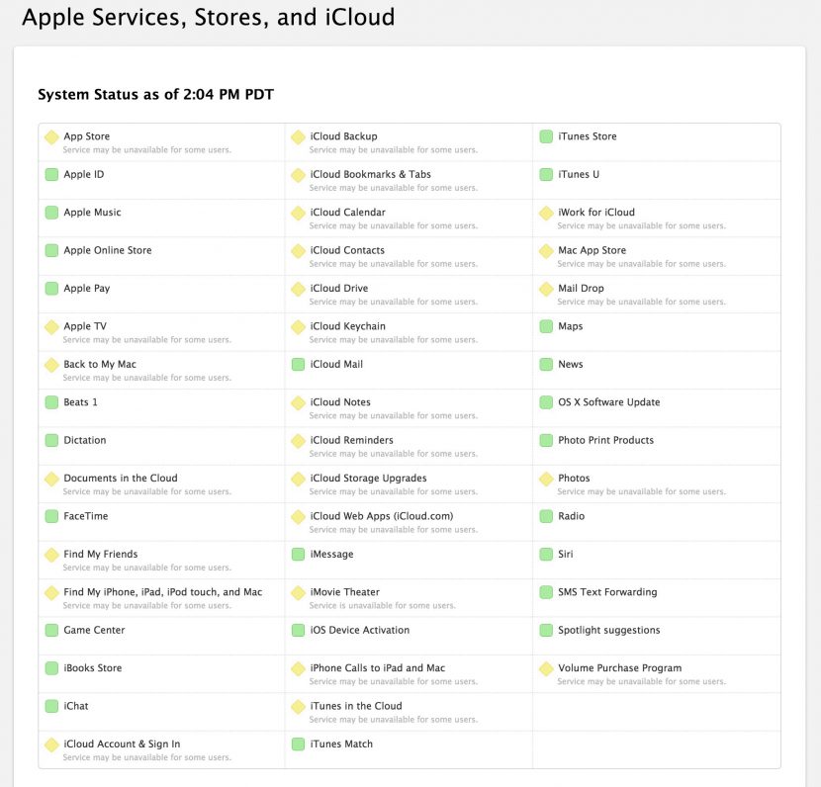Click the yellow diamond beside iCloud Backup

298,137
